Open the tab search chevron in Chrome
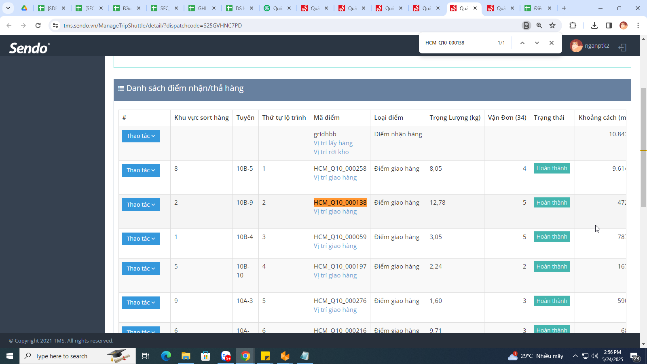 coord(8,8)
